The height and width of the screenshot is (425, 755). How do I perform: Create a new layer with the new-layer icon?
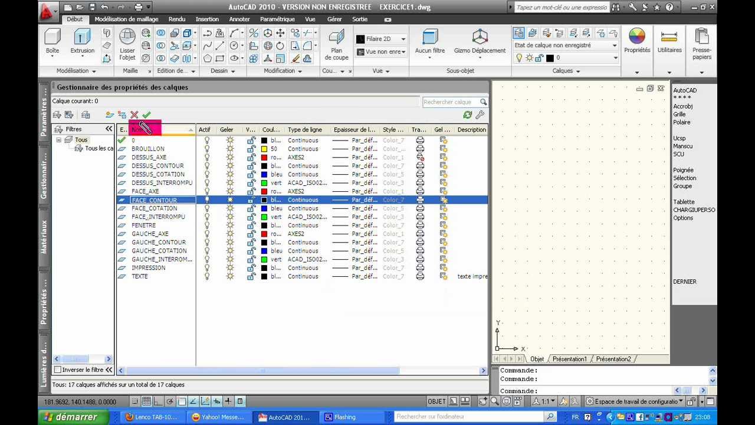(x=110, y=115)
